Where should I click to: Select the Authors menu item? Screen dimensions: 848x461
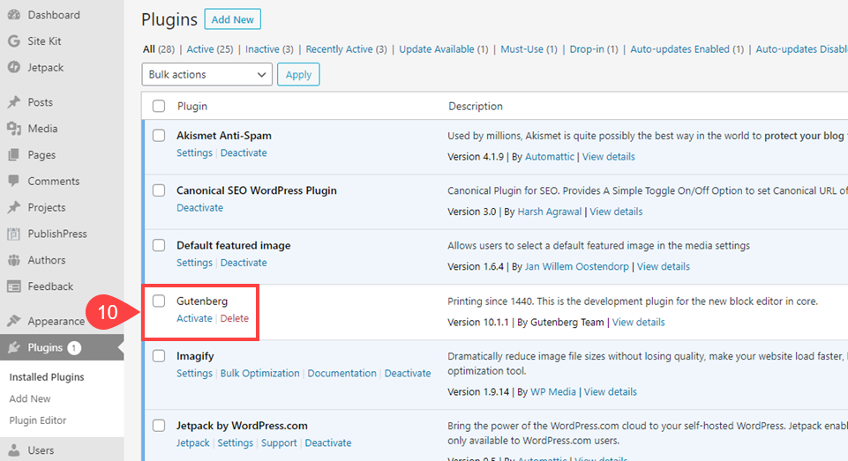tap(47, 260)
